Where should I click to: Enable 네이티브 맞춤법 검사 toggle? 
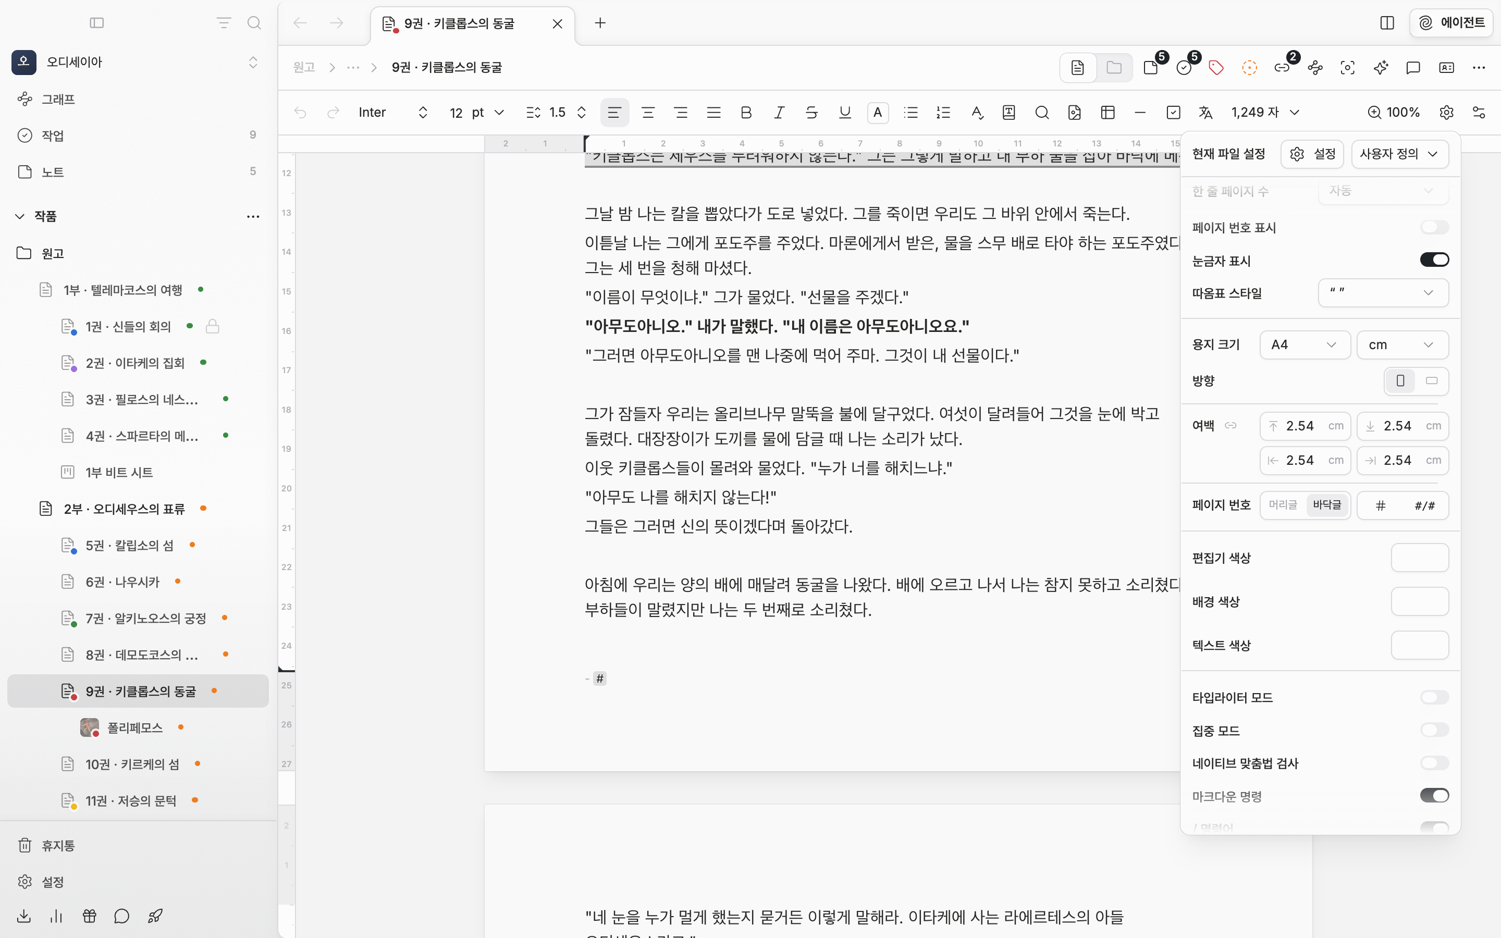pos(1434,763)
